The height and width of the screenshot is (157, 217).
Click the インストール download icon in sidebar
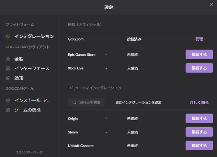click(x=8, y=100)
